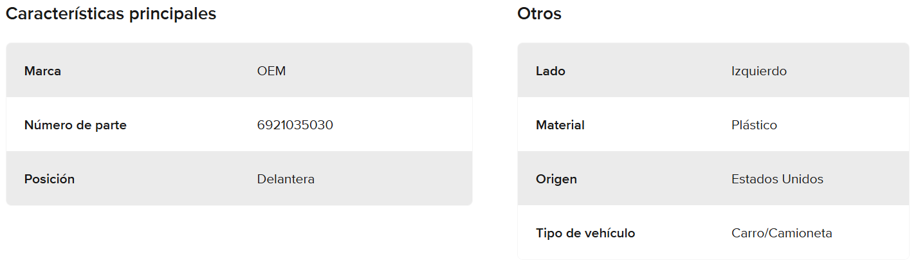Screen dimensions: 918x274
Task: Click the Carro/Camioneta value
Action: (782, 233)
